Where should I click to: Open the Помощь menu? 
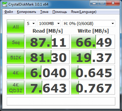pyautogui.click(x=60, y=12)
